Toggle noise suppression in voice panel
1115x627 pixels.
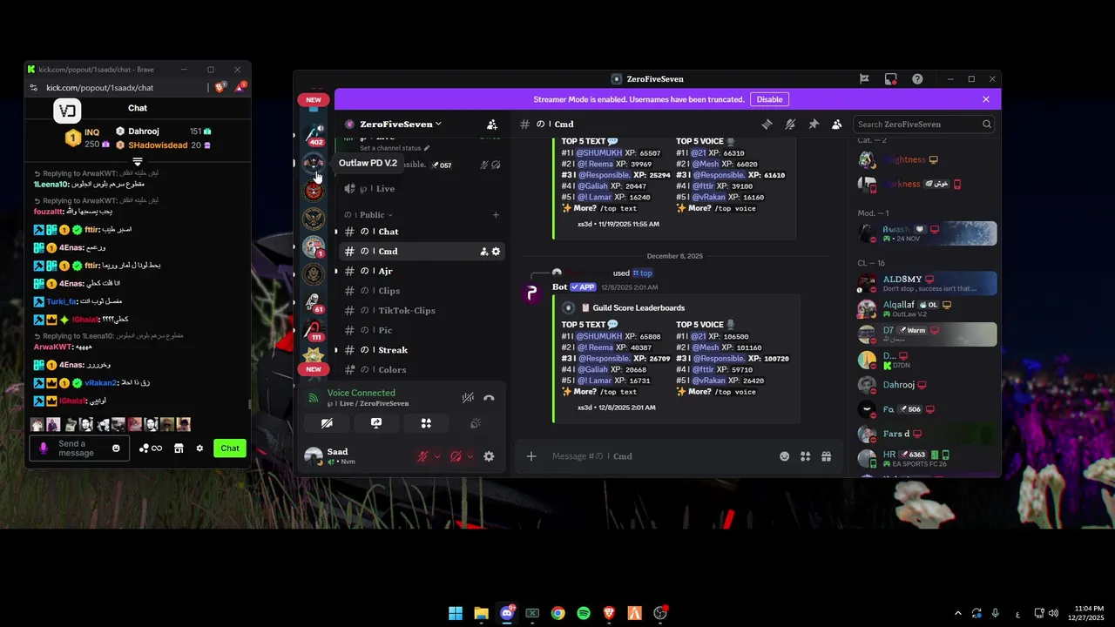(468, 398)
